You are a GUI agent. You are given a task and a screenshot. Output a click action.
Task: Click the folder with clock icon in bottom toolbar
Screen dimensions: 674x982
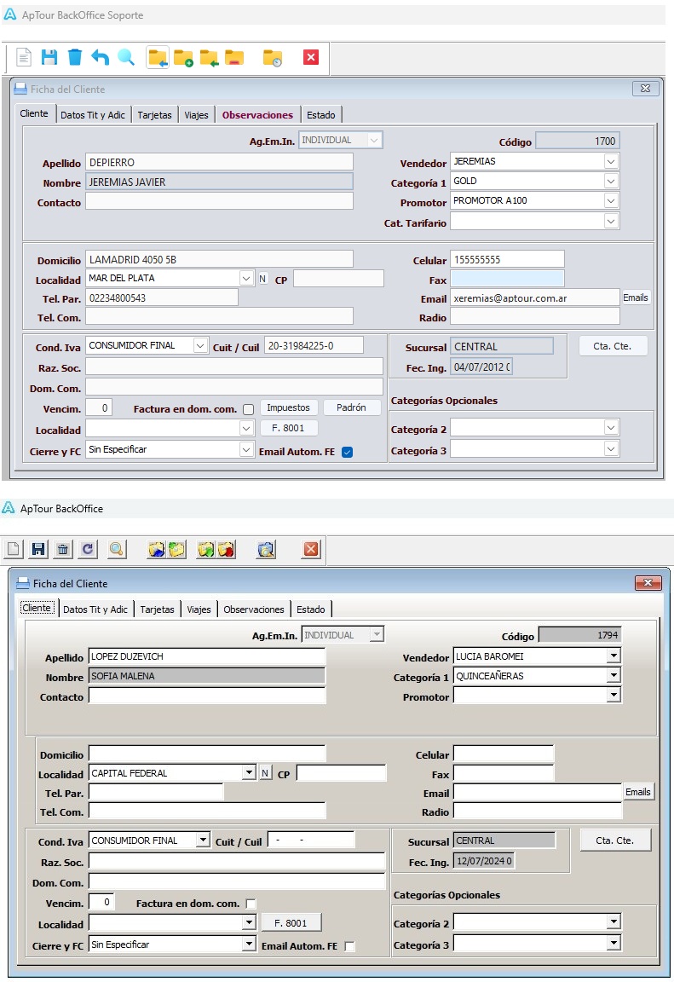point(266,549)
